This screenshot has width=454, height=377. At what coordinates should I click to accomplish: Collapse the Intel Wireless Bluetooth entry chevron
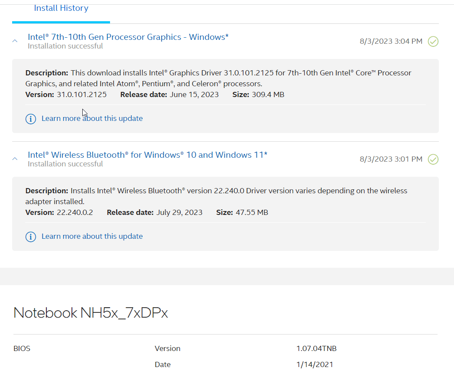[x=15, y=159]
